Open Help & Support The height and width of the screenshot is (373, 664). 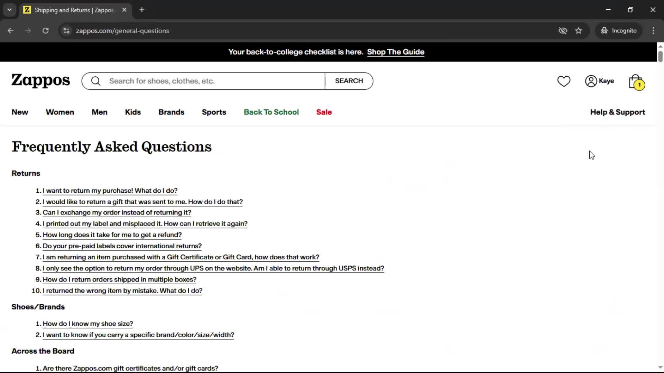(618, 112)
